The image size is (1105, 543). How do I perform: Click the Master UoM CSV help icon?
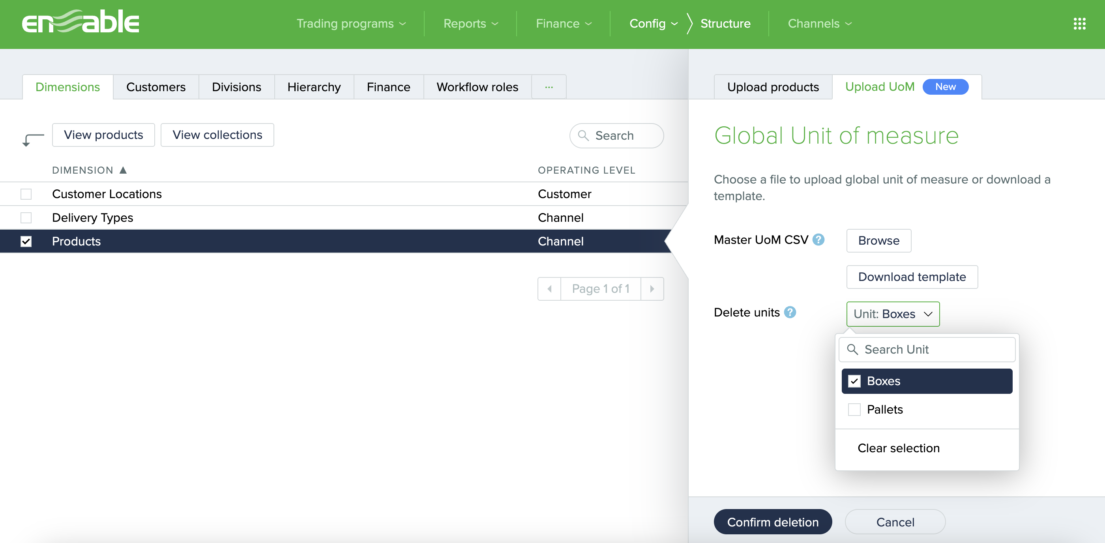tap(818, 240)
